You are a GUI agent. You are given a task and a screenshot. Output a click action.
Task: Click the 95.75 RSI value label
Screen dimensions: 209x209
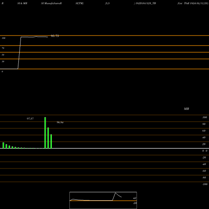pyautogui.click(x=55, y=36)
